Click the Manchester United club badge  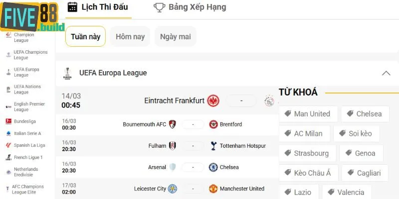tap(213, 189)
